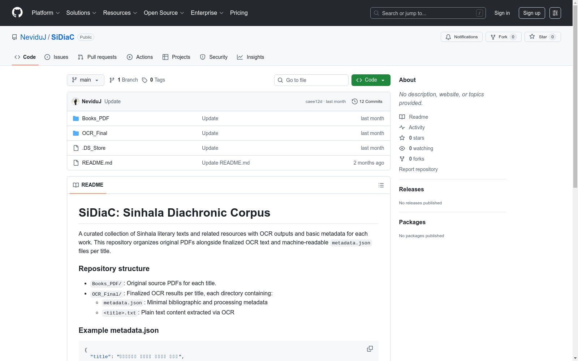Viewport: 578px width, 361px height.
Task: Open the Resources dropdown
Action: (120, 13)
